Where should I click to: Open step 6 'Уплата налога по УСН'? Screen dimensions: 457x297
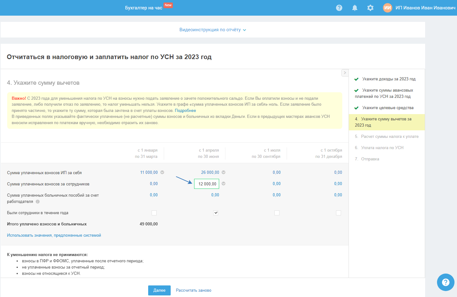(379, 148)
